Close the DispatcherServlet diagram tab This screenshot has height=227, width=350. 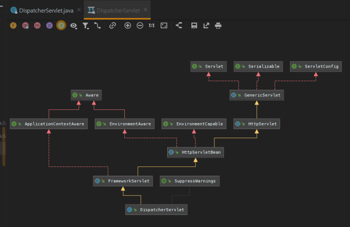click(146, 10)
